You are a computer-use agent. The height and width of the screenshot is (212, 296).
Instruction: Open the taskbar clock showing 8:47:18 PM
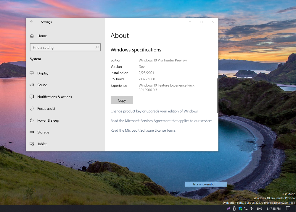(273, 209)
